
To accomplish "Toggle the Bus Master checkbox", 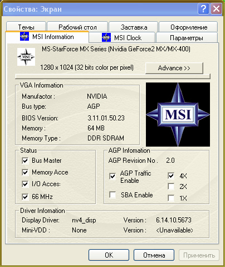I will click(x=25, y=161).
